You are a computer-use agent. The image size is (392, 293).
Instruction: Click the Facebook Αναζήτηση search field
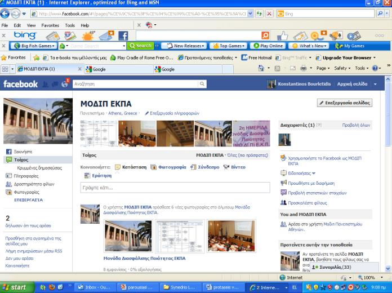[x=136, y=84]
